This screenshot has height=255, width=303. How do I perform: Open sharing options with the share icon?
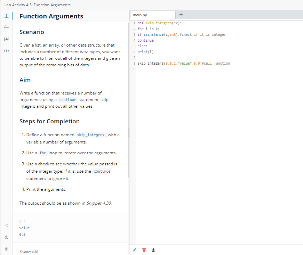[6, 225]
